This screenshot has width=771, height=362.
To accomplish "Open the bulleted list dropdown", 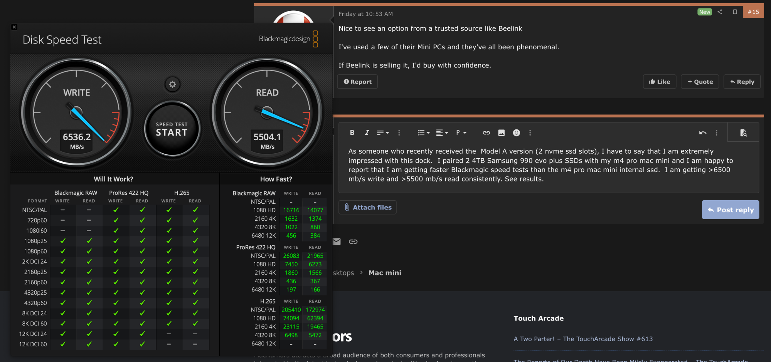I will (423, 132).
